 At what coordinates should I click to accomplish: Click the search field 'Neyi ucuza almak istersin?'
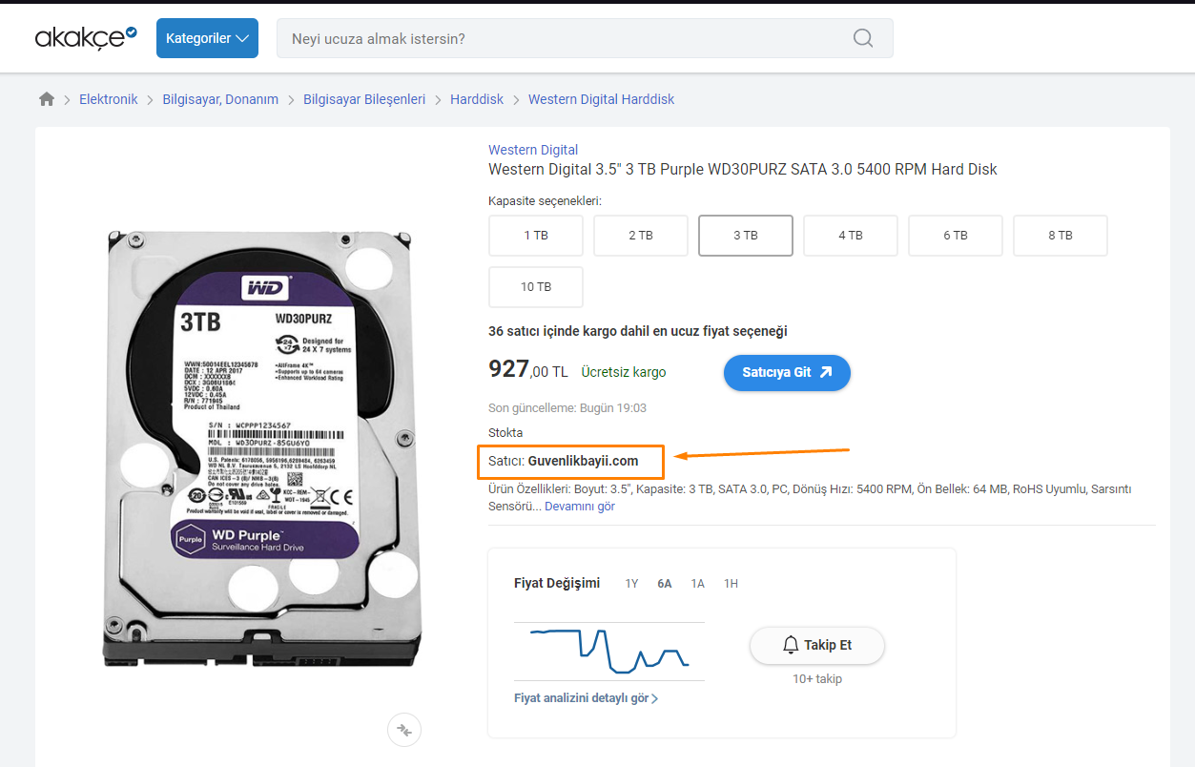(585, 38)
